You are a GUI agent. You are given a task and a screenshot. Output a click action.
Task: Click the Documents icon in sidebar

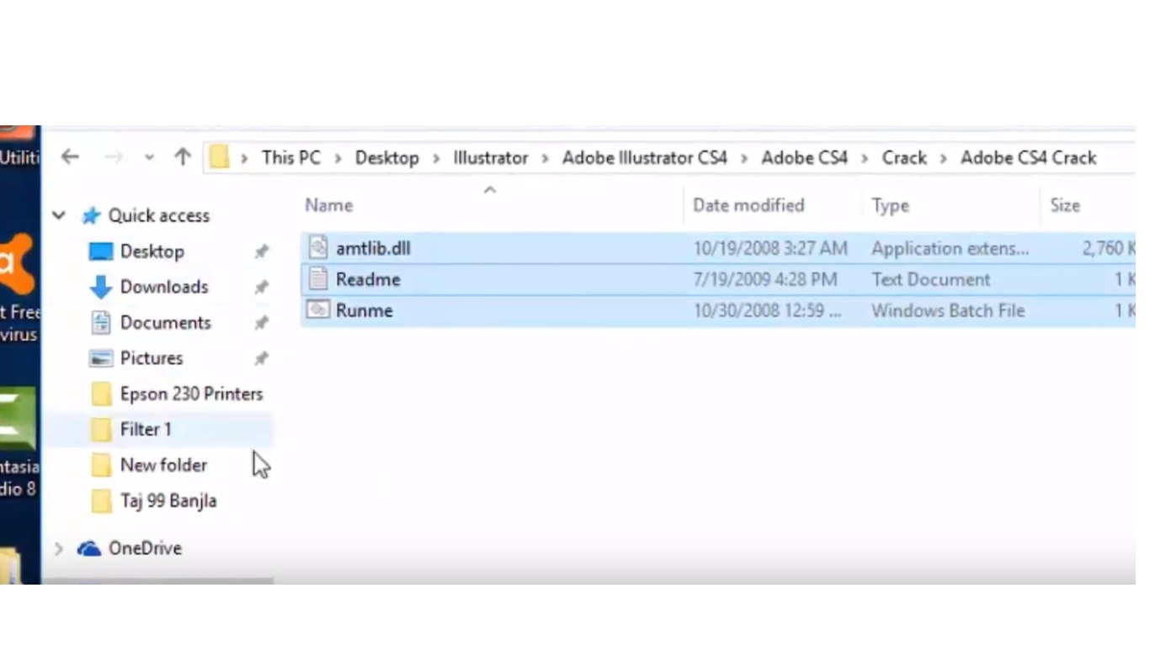pos(101,323)
